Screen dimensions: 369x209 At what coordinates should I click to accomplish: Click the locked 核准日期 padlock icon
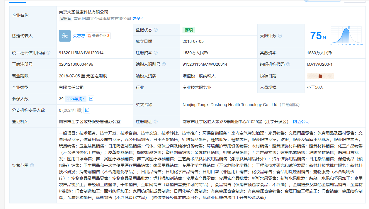point(320,76)
